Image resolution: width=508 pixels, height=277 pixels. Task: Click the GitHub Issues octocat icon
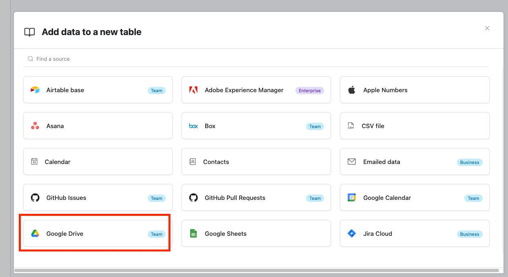click(35, 198)
